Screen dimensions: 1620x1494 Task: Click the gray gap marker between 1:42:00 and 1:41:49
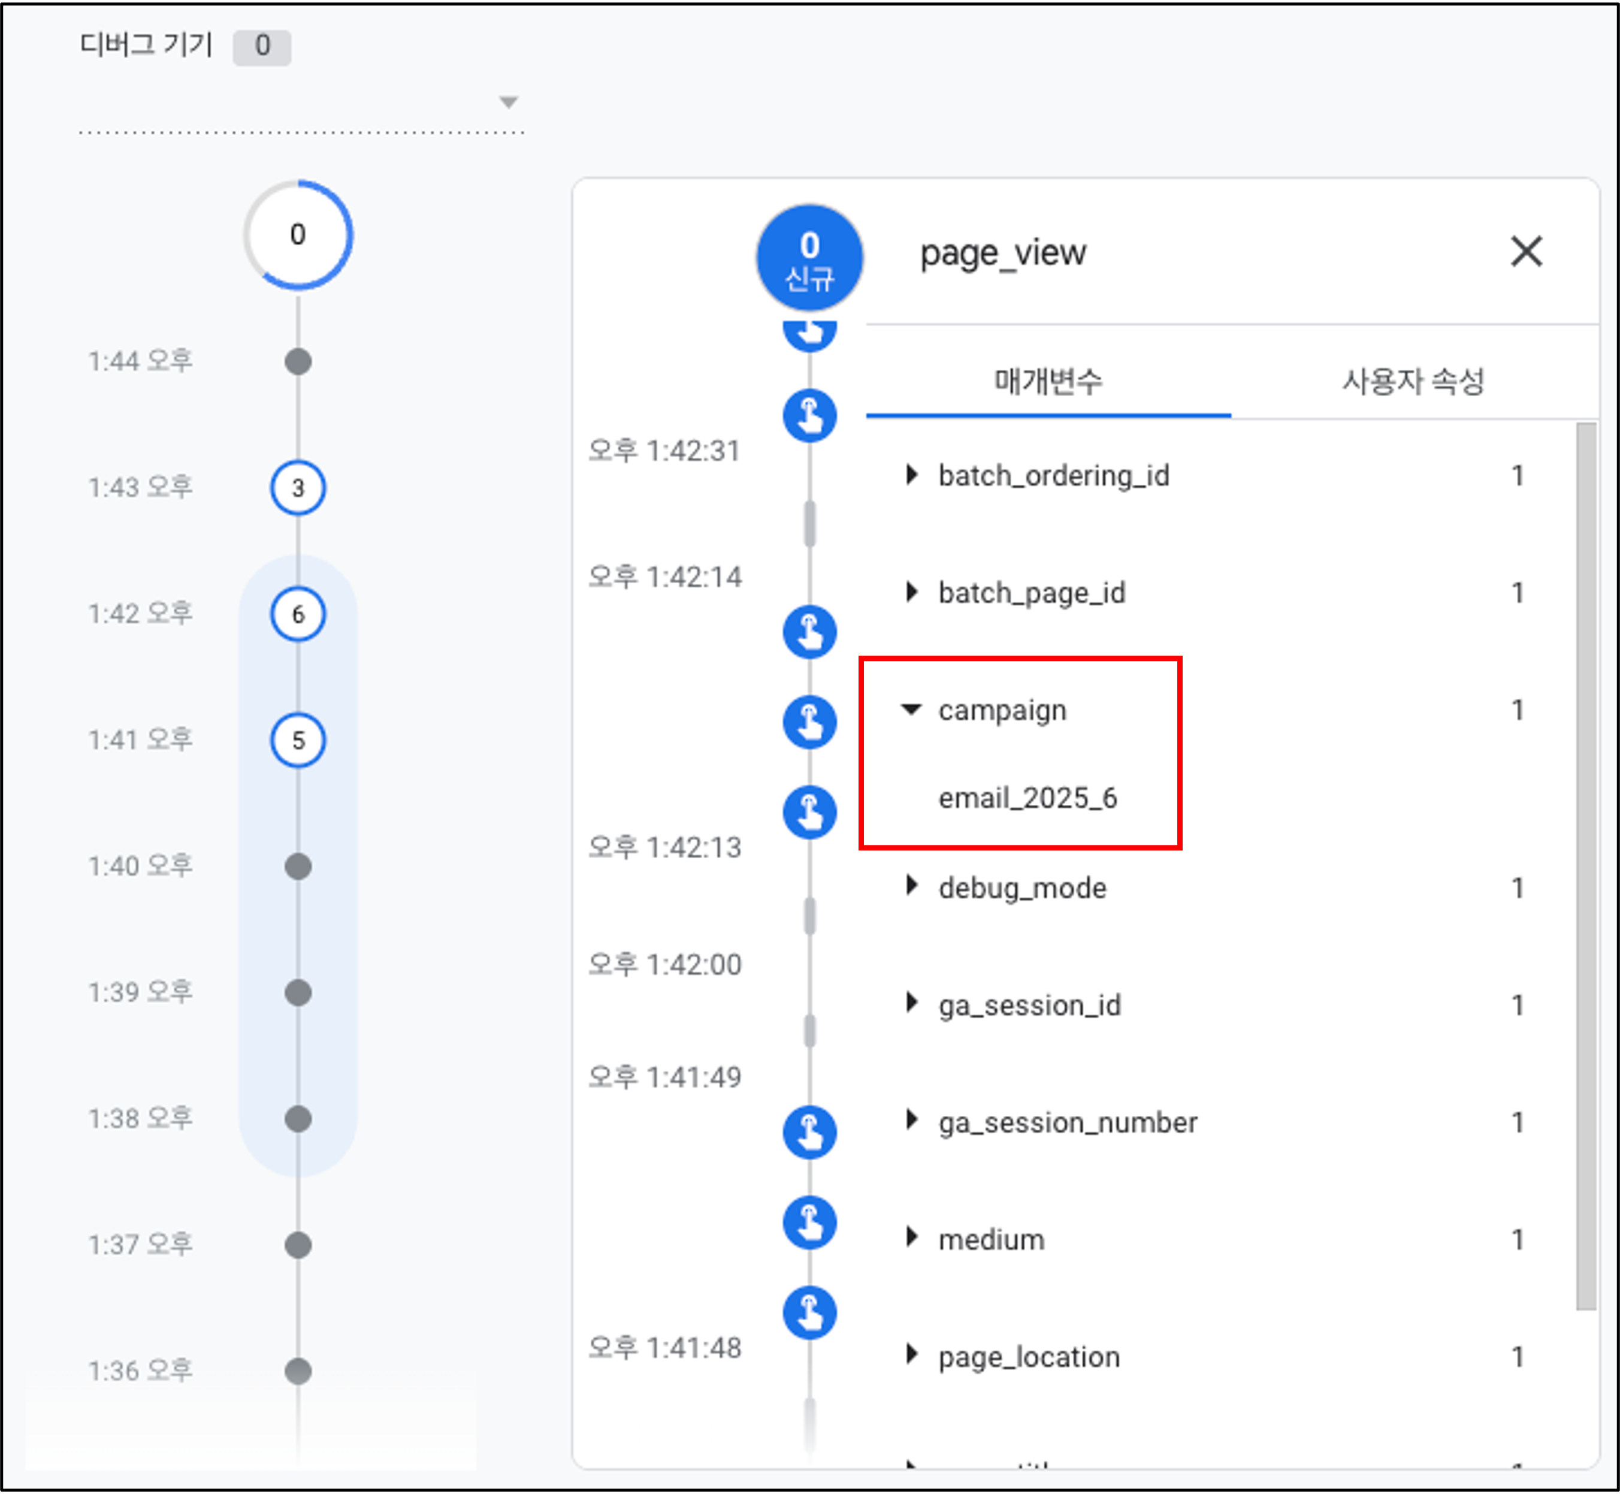(809, 1031)
